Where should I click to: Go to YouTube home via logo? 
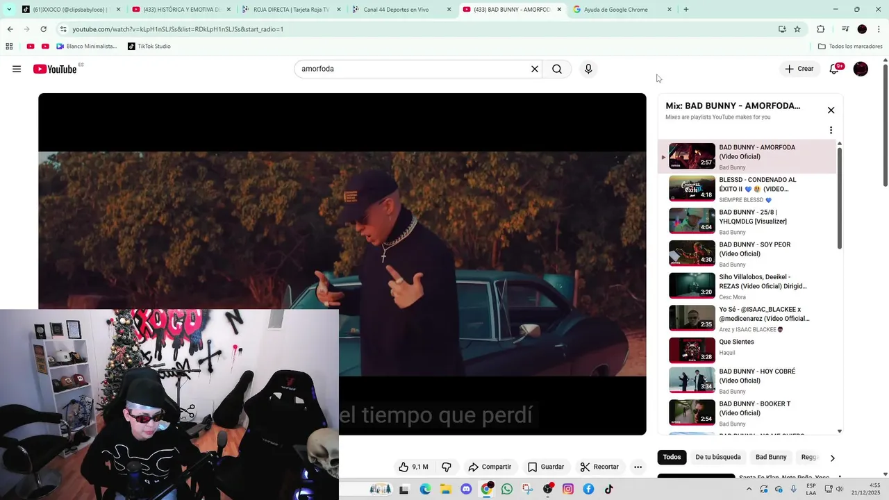click(x=55, y=69)
